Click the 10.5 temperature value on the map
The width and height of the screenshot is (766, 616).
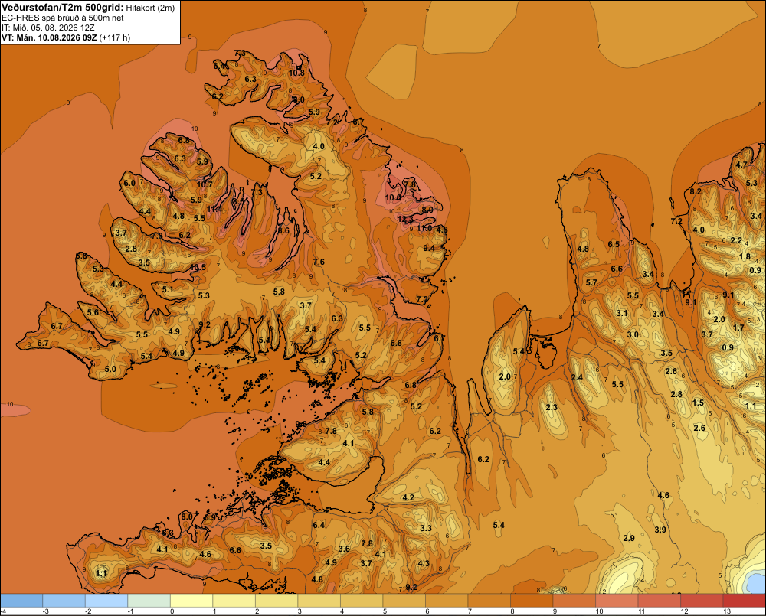tap(198, 268)
